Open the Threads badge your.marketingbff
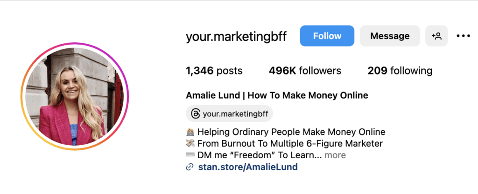This screenshot has width=478, height=194. pyautogui.click(x=229, y=114)
